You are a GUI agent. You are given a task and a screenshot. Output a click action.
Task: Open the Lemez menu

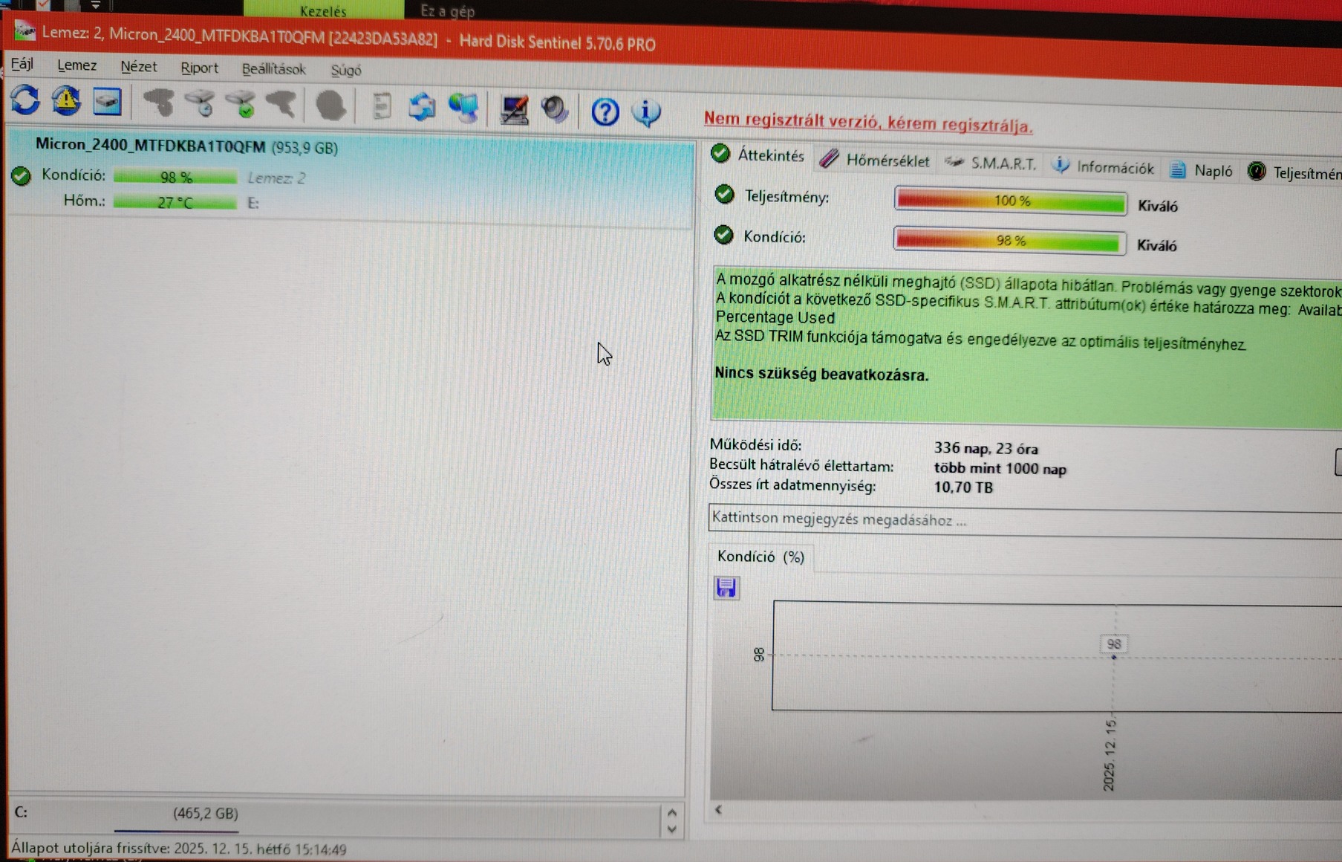[77, 65]
